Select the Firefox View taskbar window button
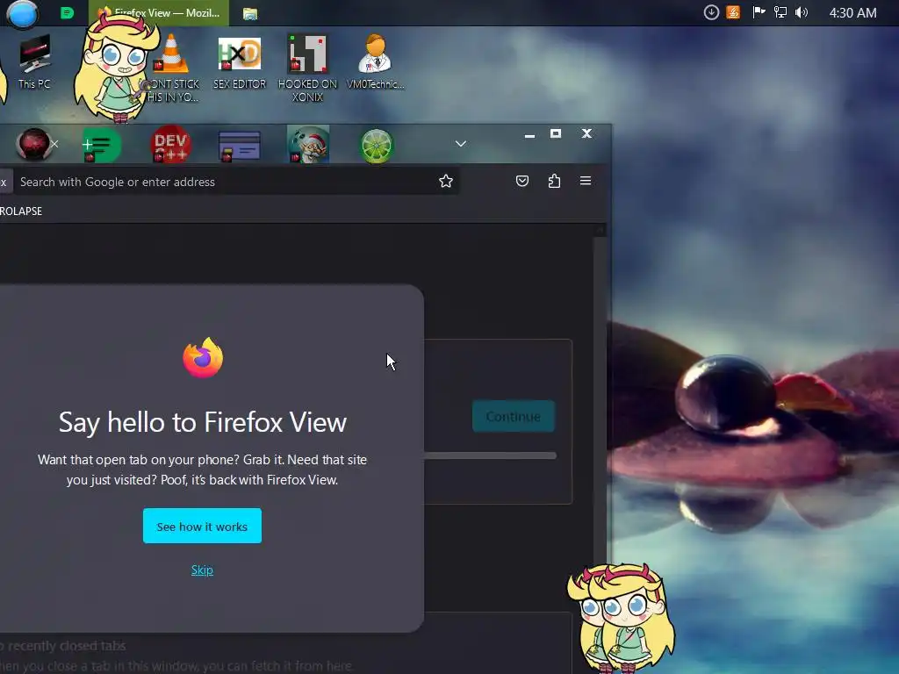 pyautogui.click(x=159, y=12)
